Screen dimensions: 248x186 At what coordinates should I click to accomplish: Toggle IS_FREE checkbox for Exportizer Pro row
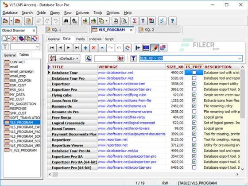pyautogui.click(x=194, y=89)
